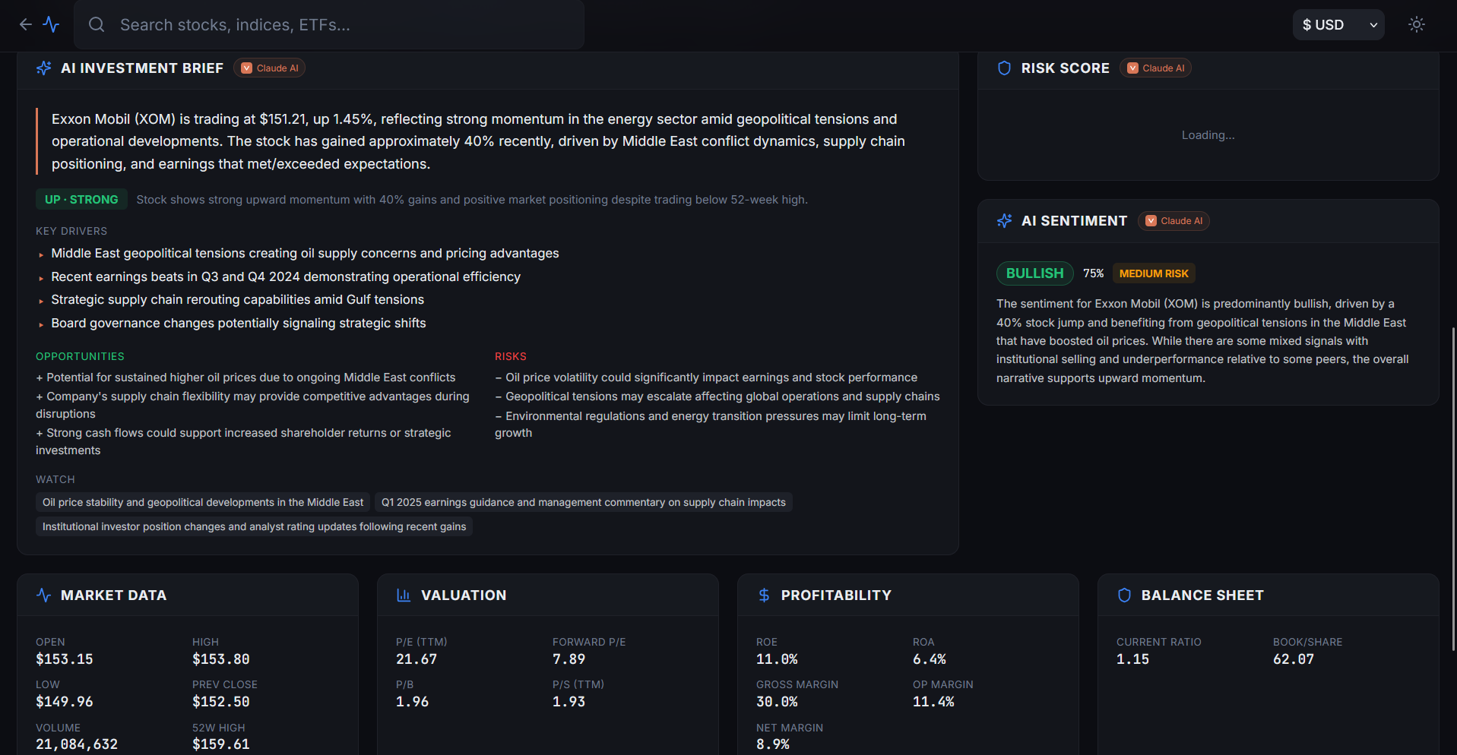The width and height of the screenshot is (1457, 755).
Task: Click the 'Loading...' text in Risk Score panel
Action: (x=1208, y=135)
